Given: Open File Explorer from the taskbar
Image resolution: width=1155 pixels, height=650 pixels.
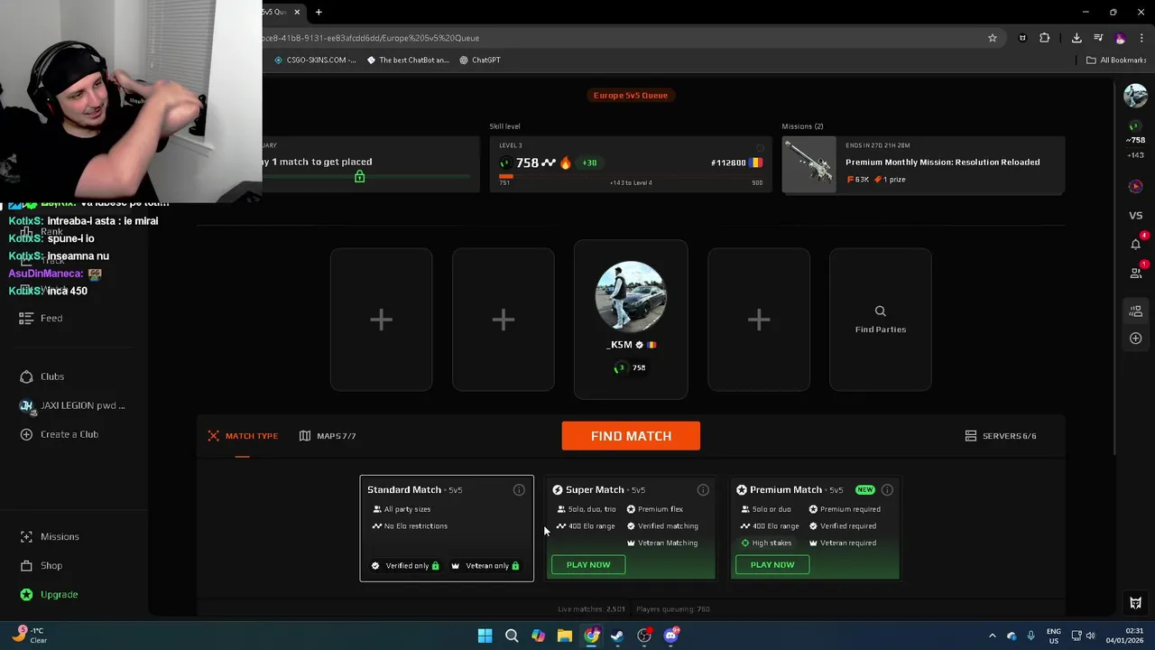Looking at the screenshot, I should coord(564,636).
